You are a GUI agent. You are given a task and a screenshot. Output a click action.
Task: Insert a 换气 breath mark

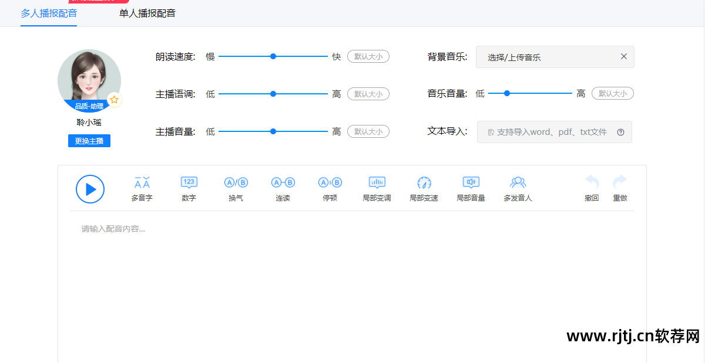[236, 189]
